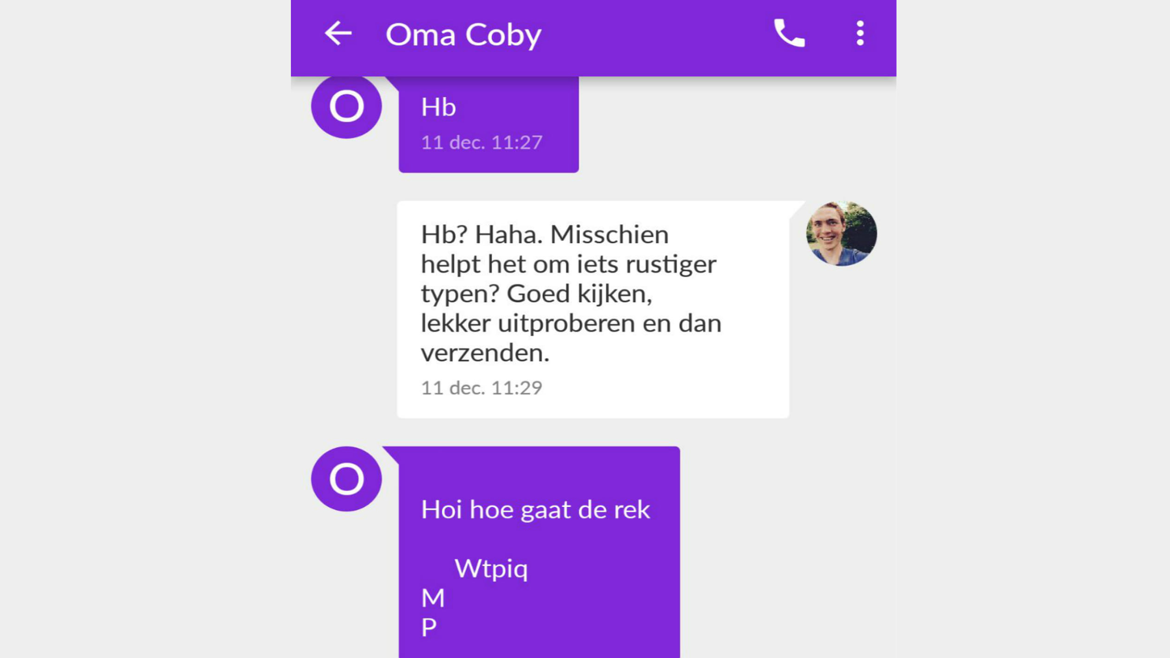Open the O avatar beside the Hb message
Screen dimensions: 1170x658
(x=346, y=106)
